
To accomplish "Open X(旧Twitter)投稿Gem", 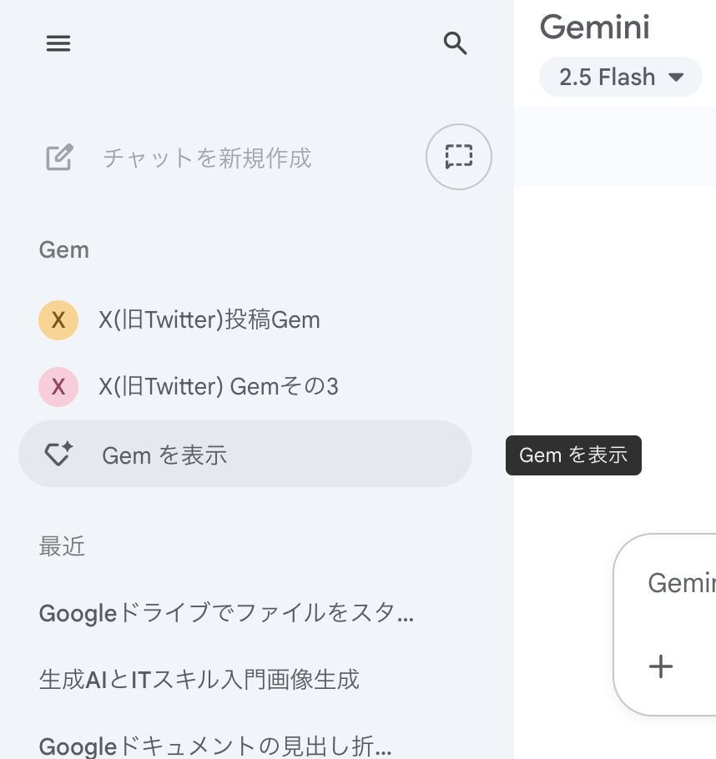I will pos(209,319).
